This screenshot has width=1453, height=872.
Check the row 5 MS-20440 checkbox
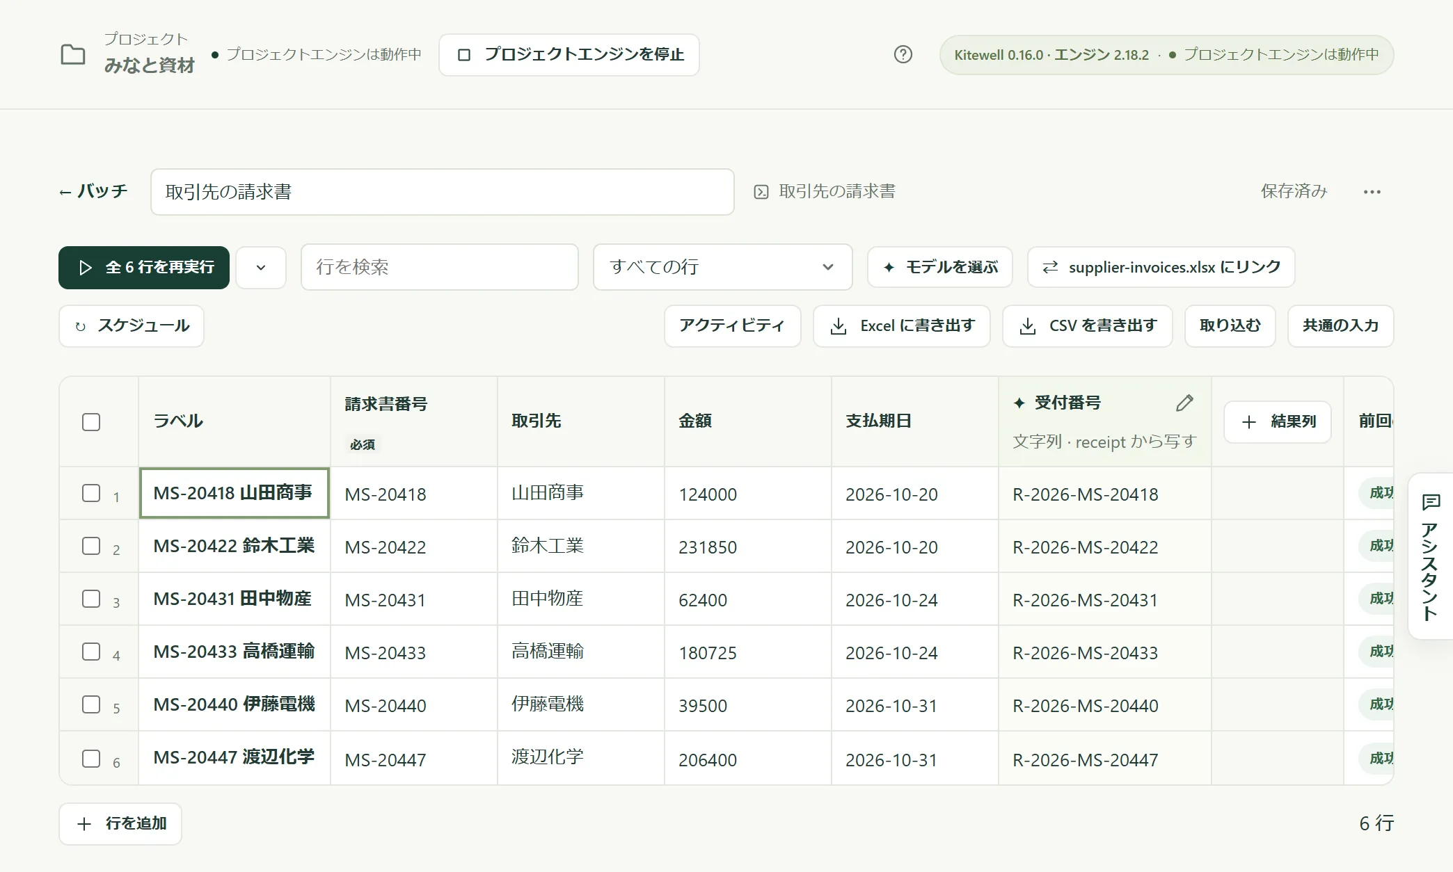click(91, 704)
